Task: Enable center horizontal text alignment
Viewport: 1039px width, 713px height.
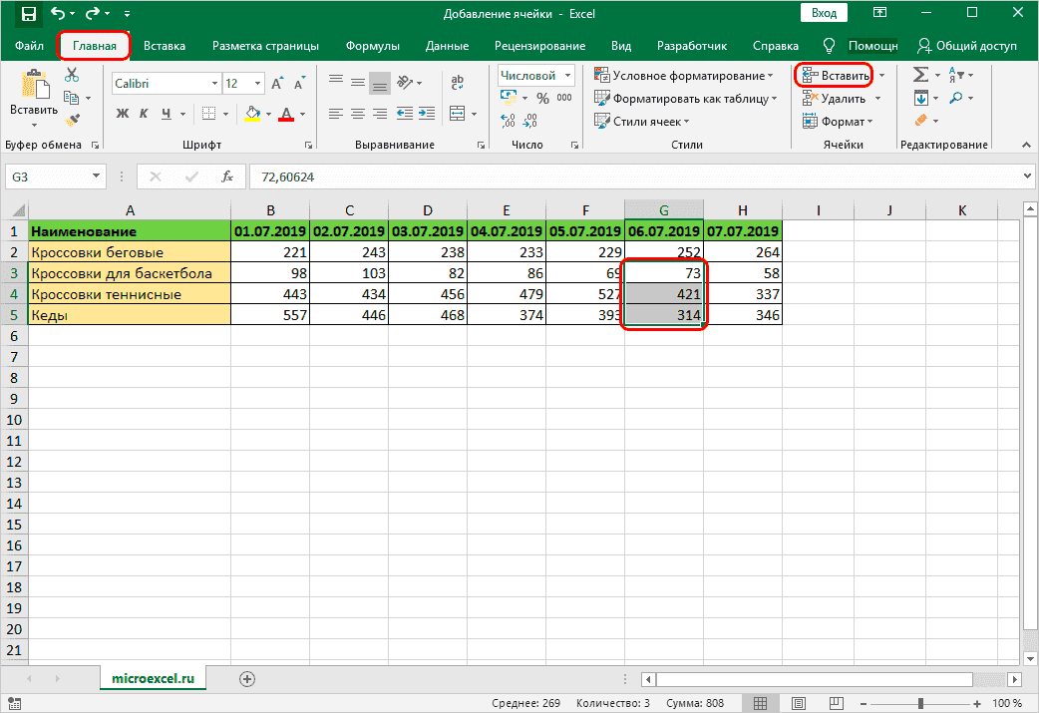Action: [x=356, y=114]
